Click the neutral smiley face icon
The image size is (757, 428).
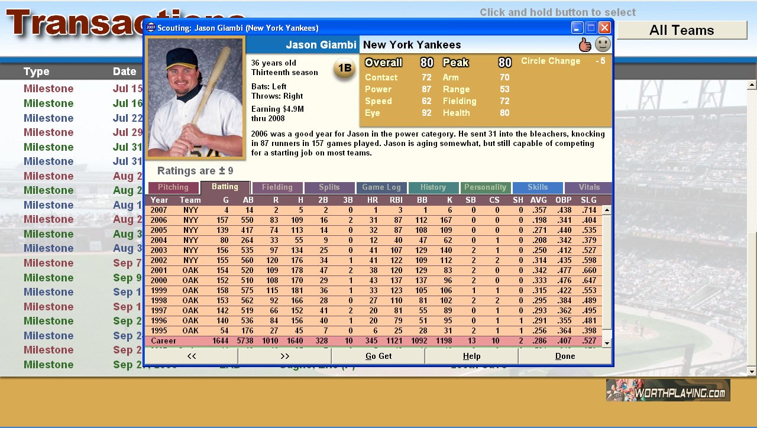(602, 44)
